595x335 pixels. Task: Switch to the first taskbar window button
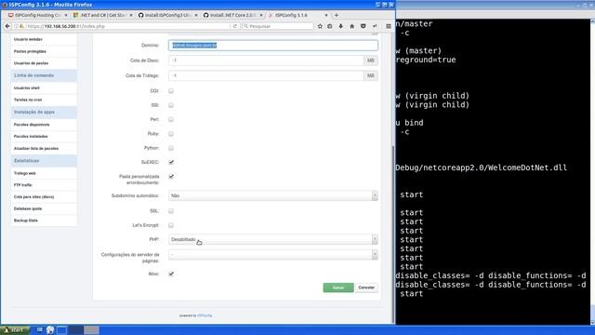click(x=62, y=330)
